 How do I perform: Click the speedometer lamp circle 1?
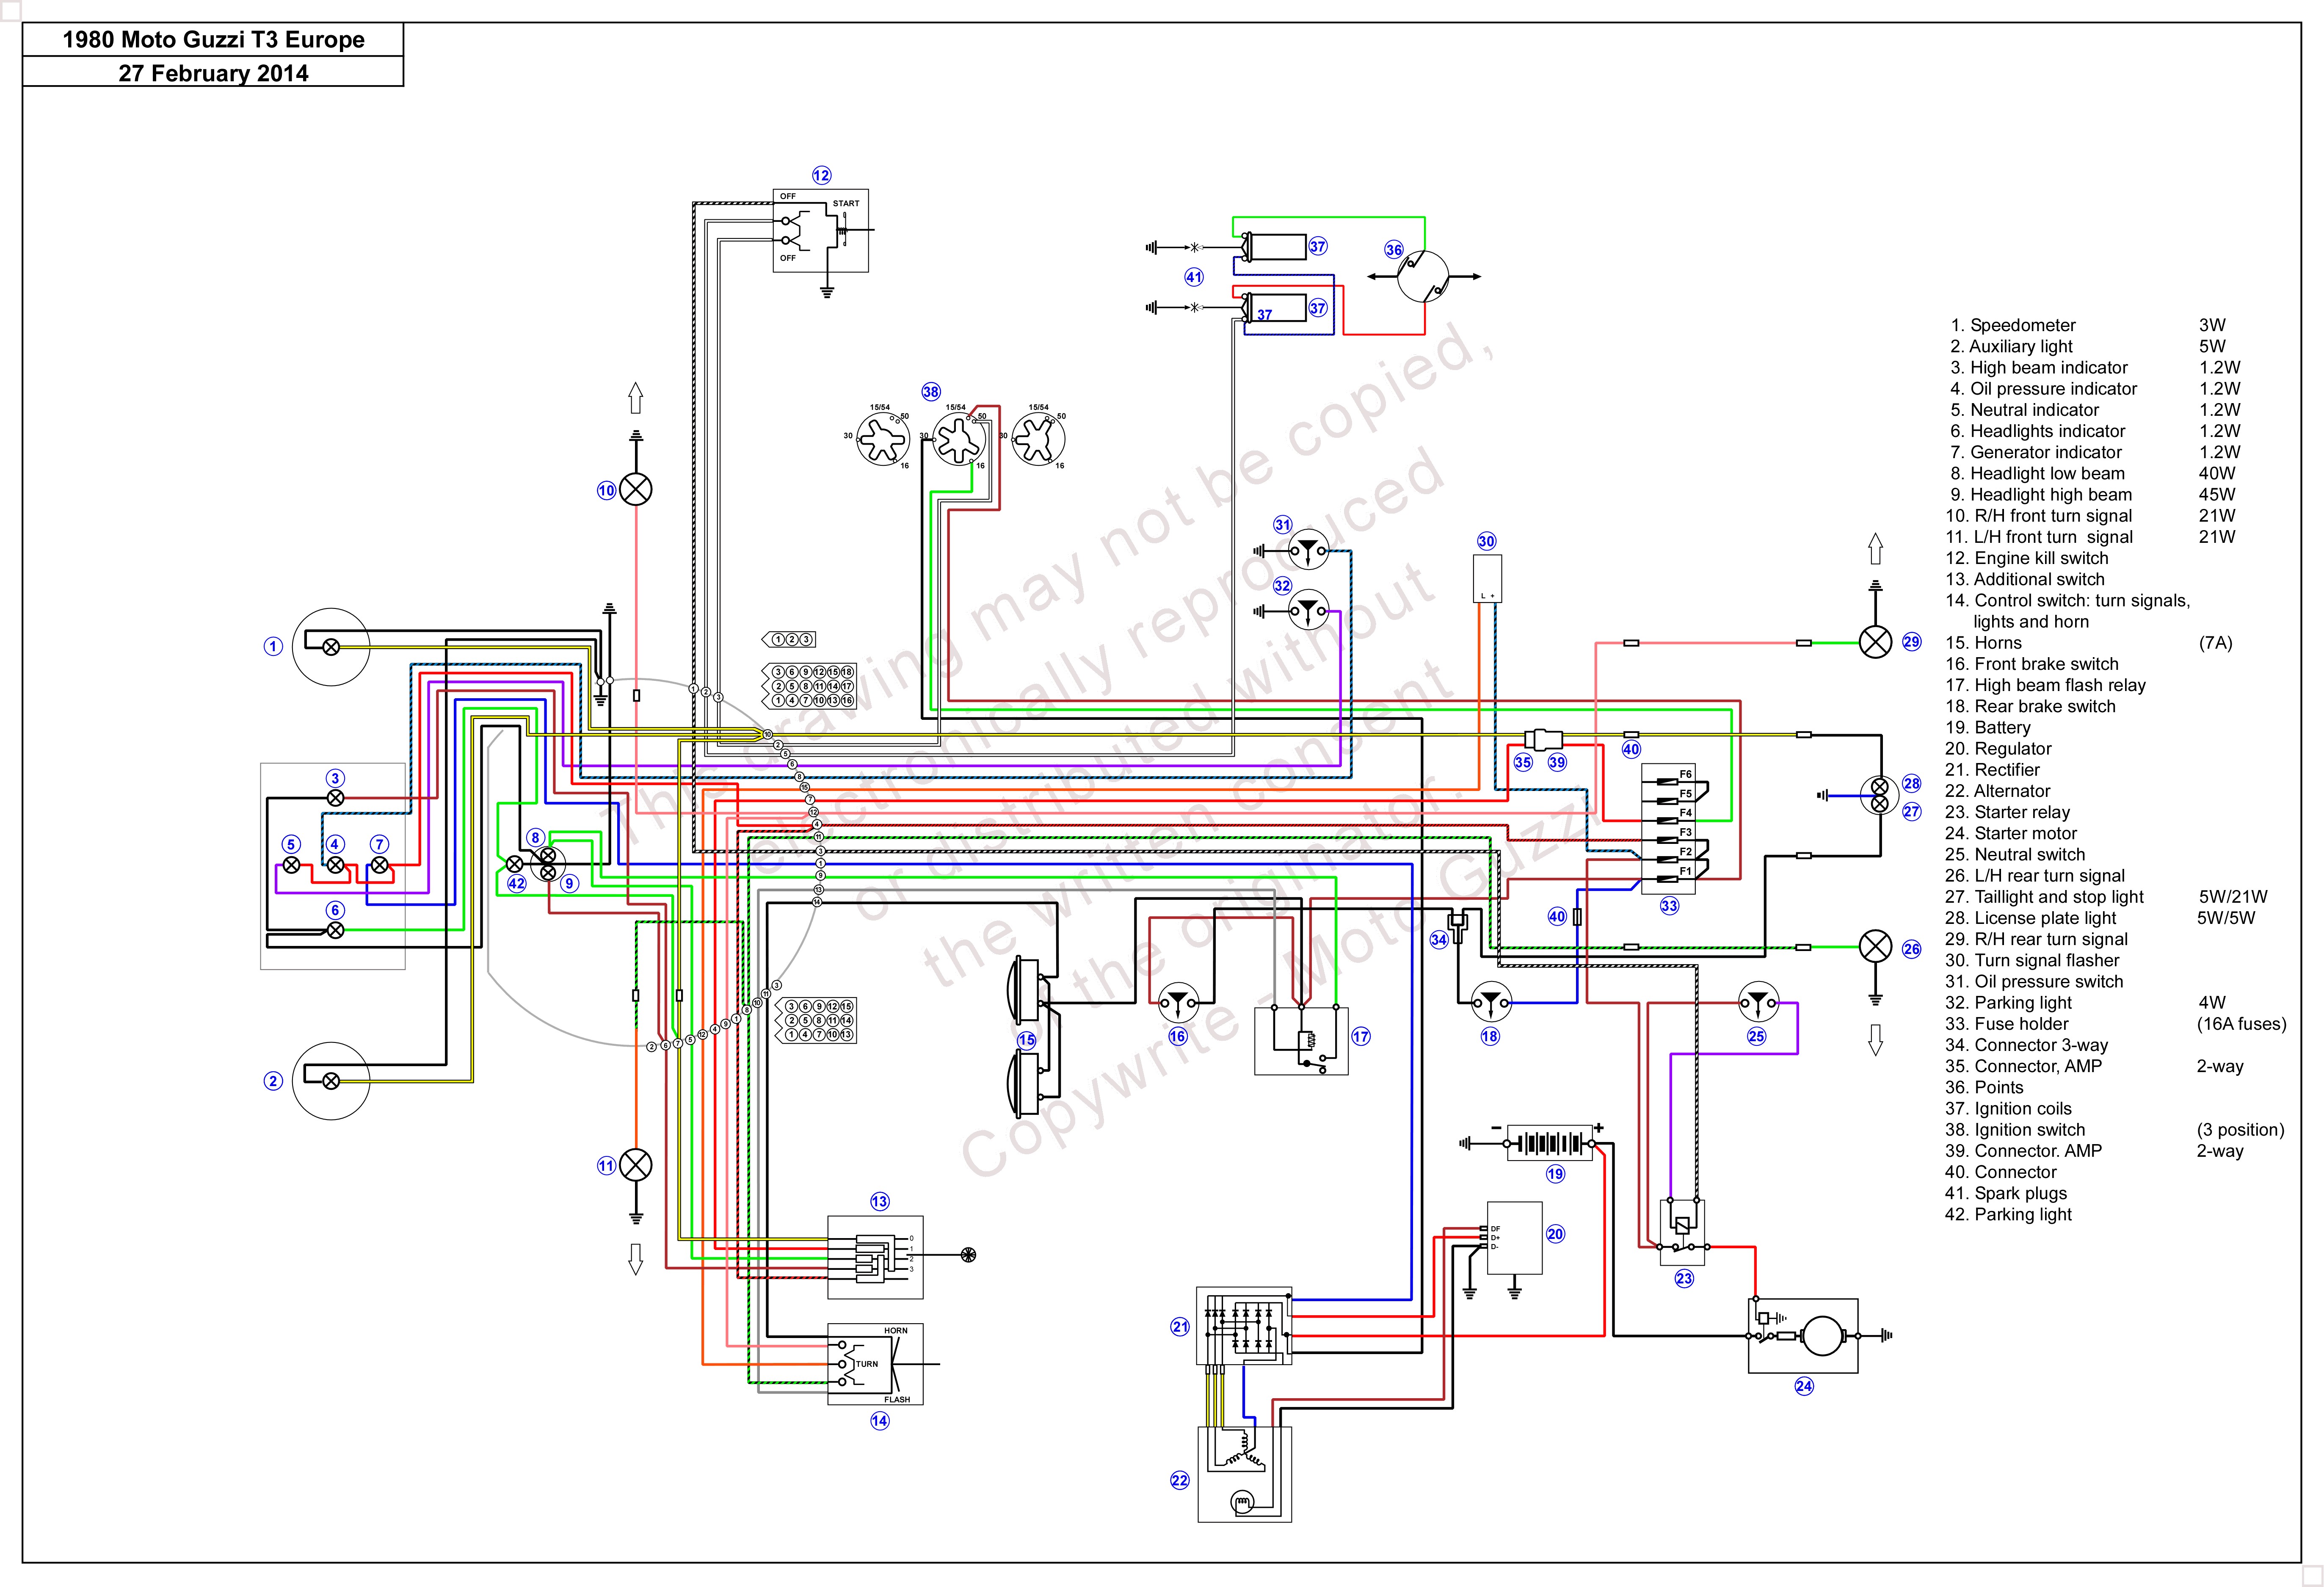pos(331,647)
